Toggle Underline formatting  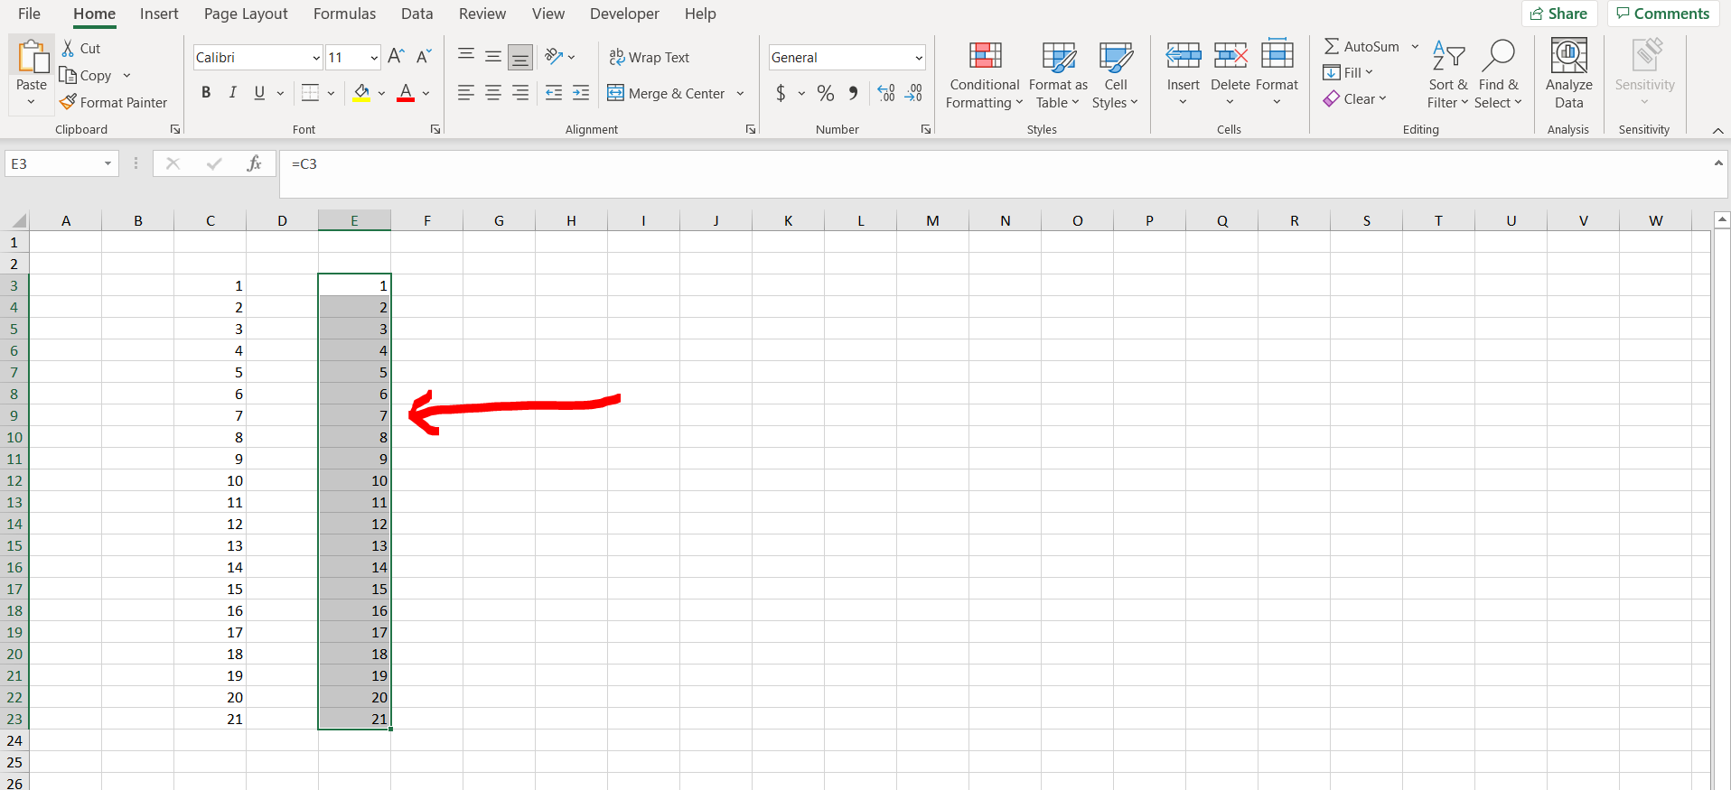259,93
